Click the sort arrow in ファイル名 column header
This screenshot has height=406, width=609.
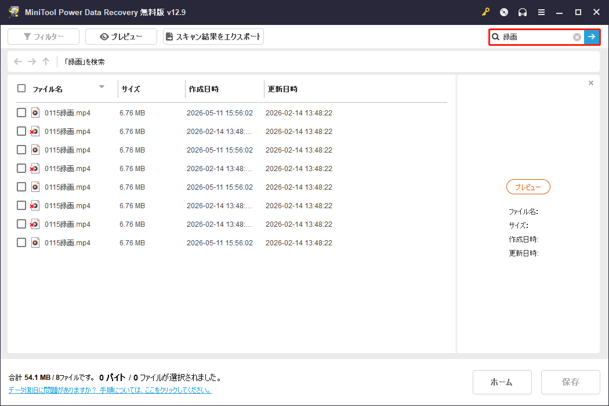point(101,86)
